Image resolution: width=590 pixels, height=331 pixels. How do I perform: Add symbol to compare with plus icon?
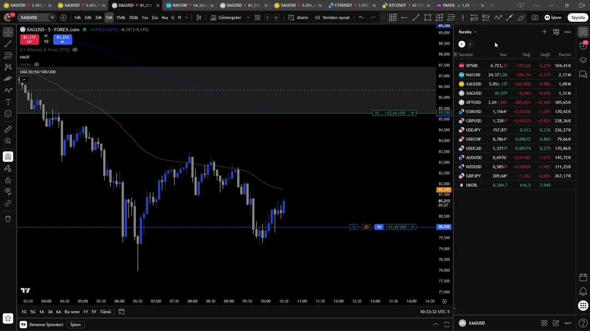click(x=63, y=17)
